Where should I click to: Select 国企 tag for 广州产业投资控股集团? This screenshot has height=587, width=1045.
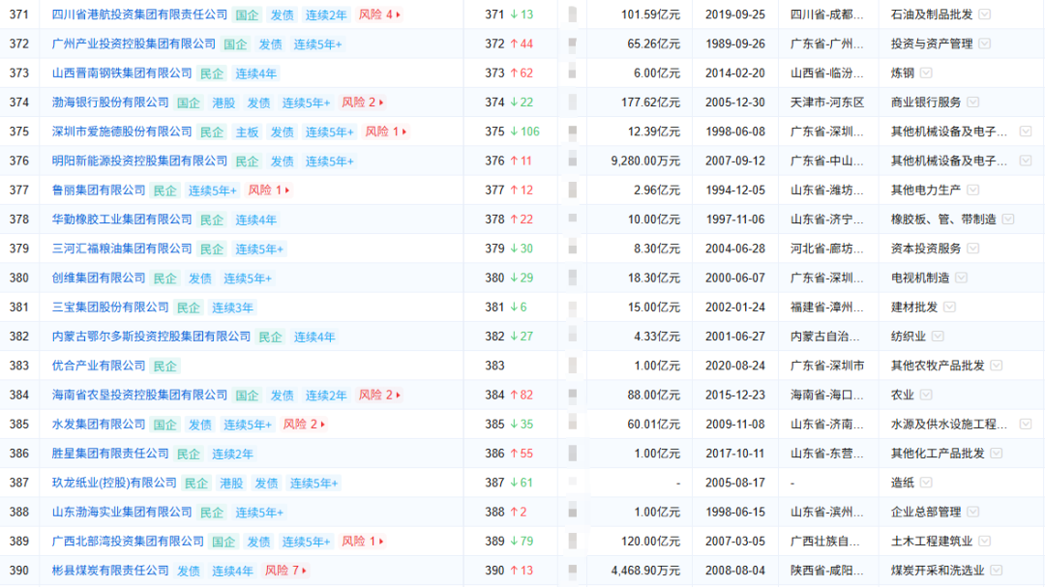[235, 44]
